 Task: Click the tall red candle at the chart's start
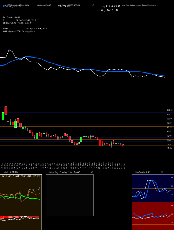click(6, 110)
